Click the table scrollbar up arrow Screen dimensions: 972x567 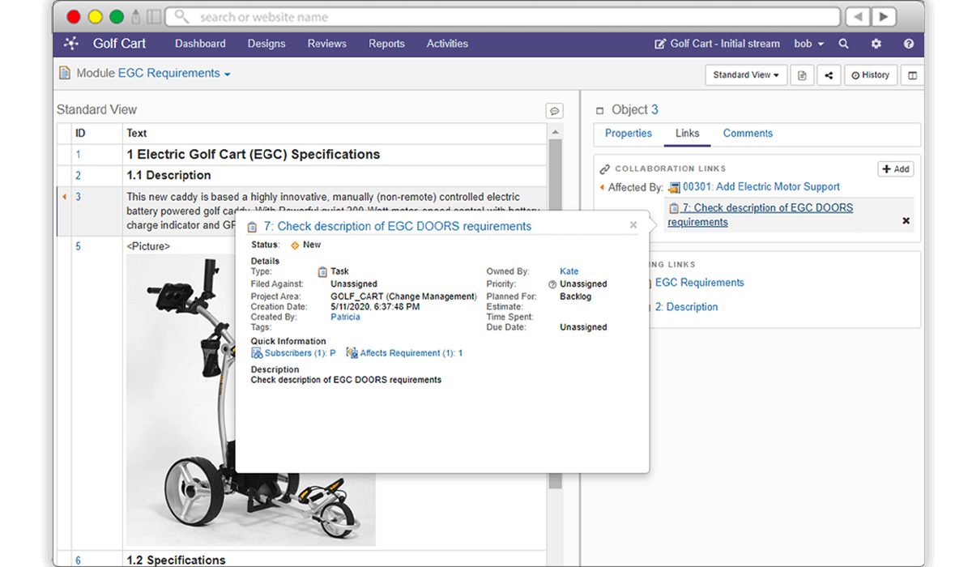555,132
